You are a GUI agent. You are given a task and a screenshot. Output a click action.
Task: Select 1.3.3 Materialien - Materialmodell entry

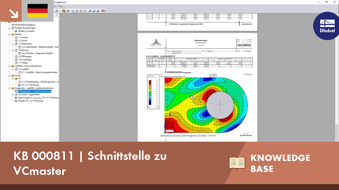pyautogui.click(x=40, y=47)
